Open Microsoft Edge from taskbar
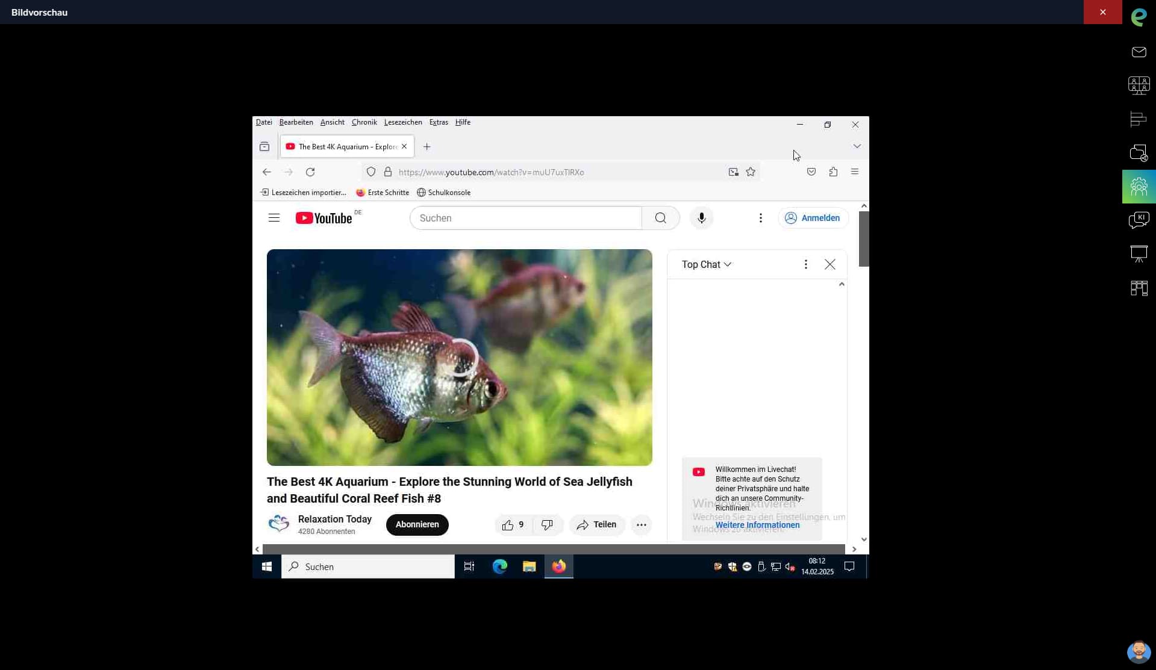Viewport: 1156px width, 670px height. point(500,566)
